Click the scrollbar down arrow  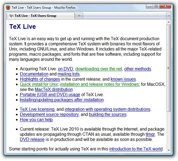(169, 150)
